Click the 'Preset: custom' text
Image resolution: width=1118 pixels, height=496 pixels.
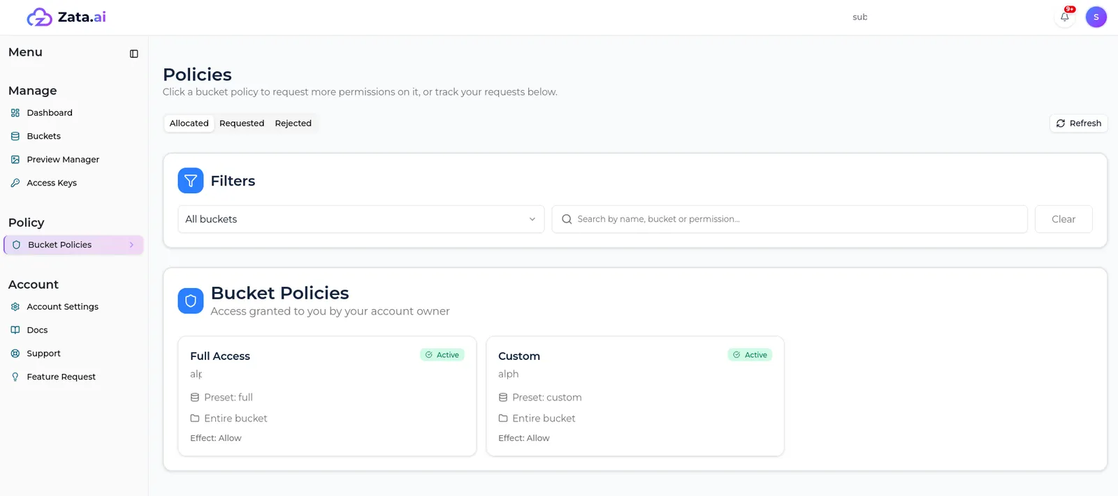point(547,398)
